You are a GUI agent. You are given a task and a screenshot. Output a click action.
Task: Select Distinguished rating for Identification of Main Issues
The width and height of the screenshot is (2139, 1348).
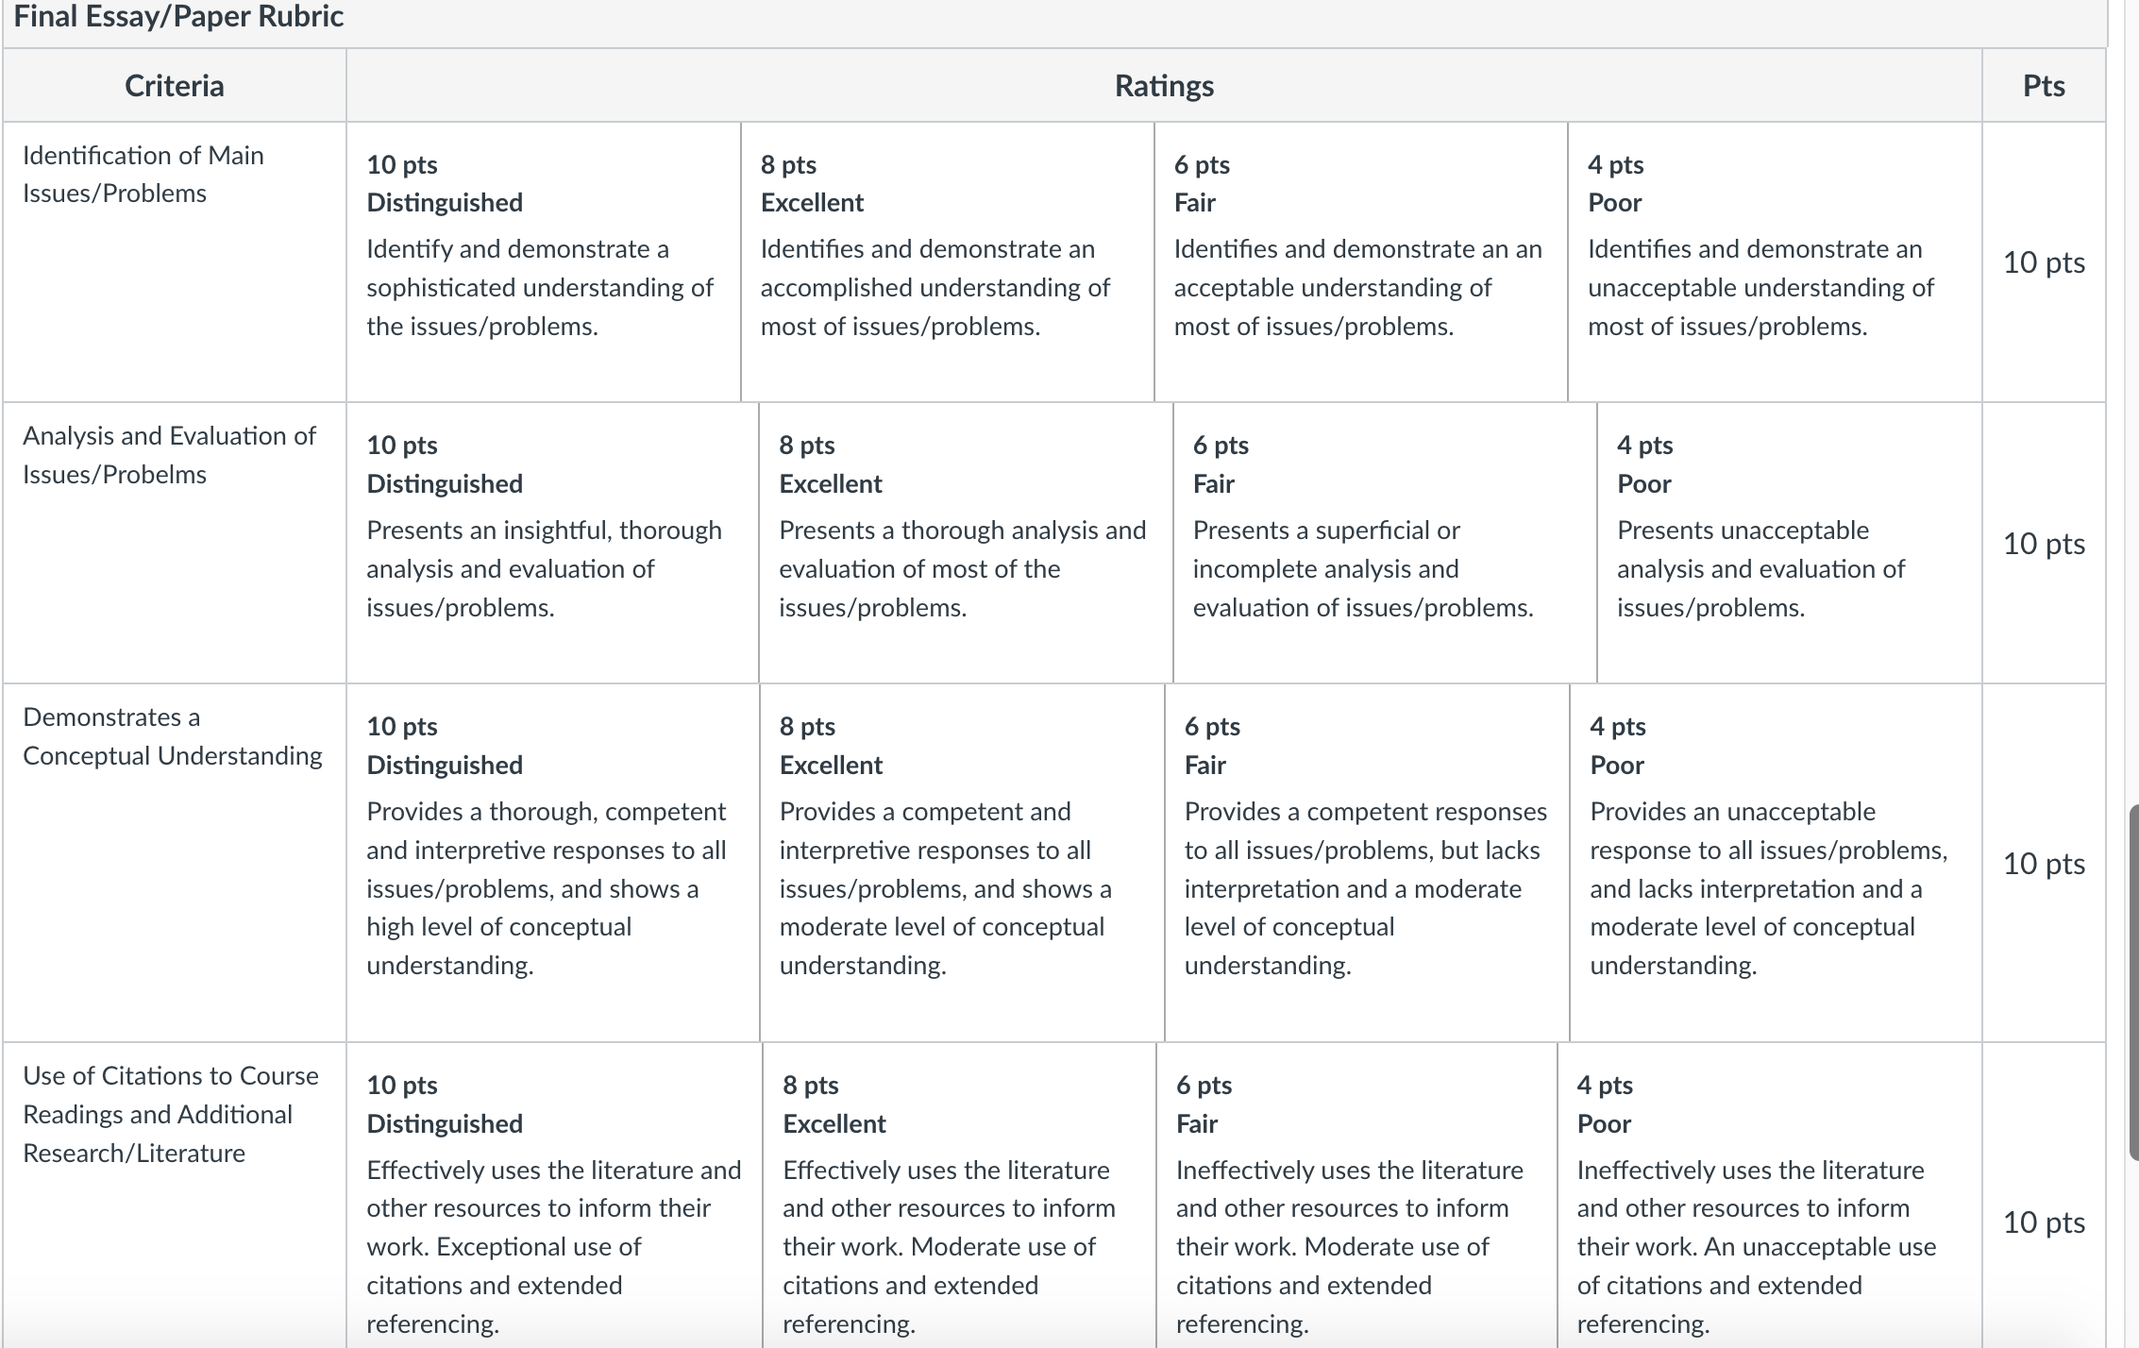pos(544,261)
